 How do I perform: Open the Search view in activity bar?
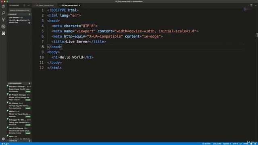click(x=3, y=13)
